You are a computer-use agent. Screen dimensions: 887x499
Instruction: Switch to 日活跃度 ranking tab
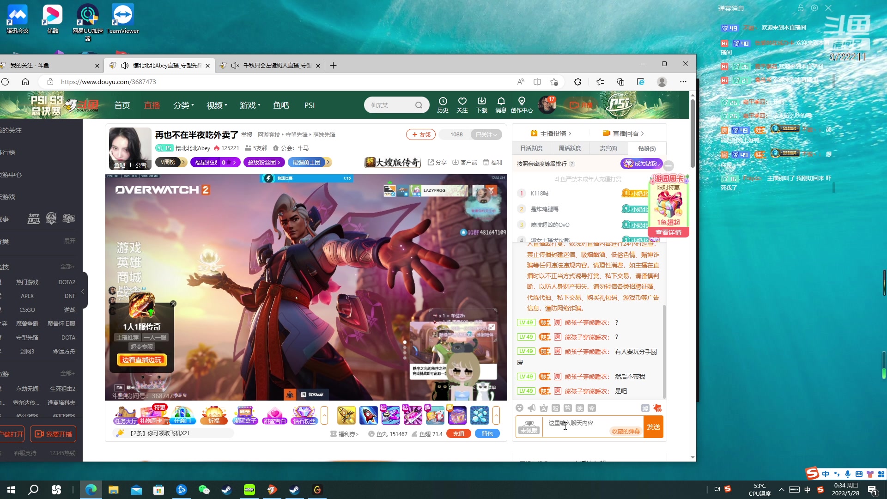tap(531, 148)
